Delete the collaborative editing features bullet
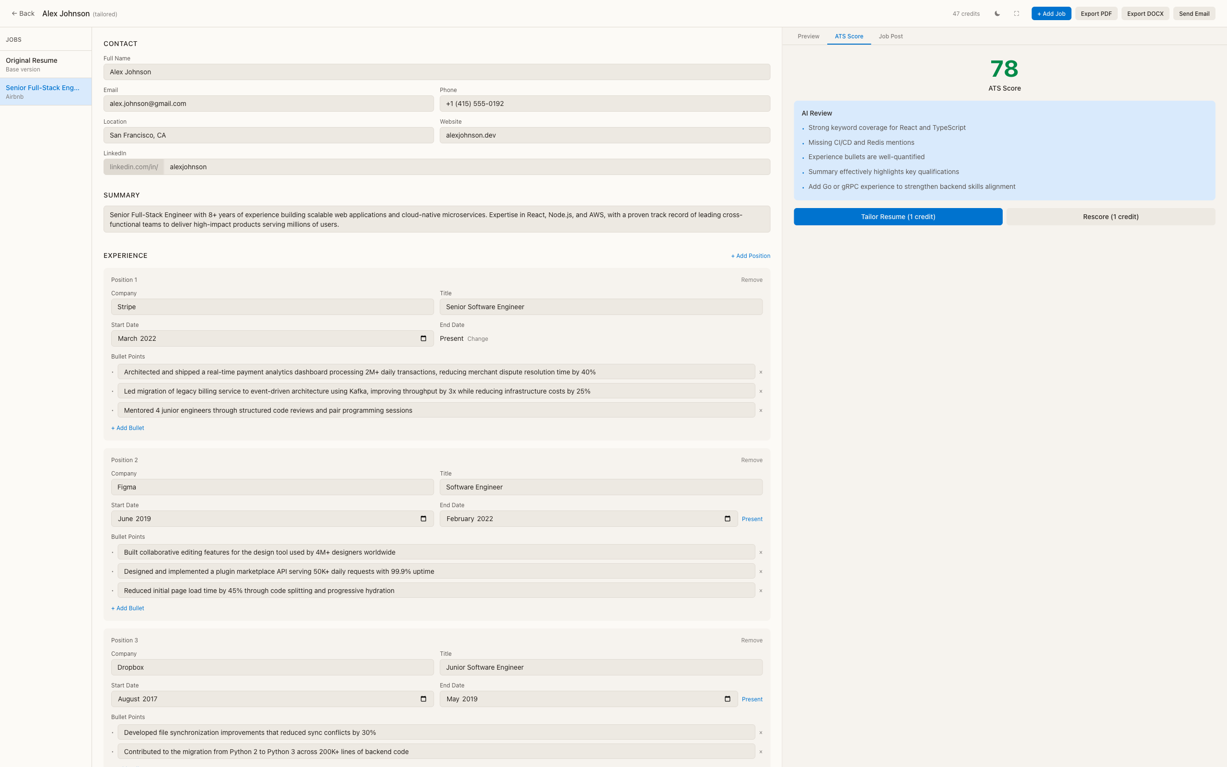Image resolution: width=1227 pixels, height=767 pixels. pos(761,552)
